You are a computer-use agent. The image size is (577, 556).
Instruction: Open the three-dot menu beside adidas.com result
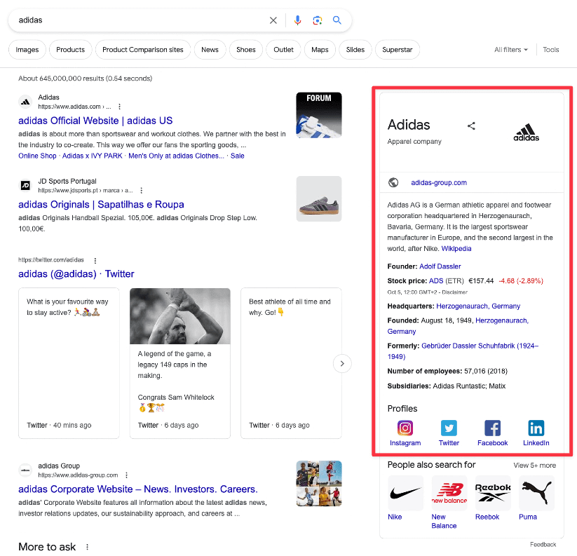pyautogui.click(x=120, y=107)
